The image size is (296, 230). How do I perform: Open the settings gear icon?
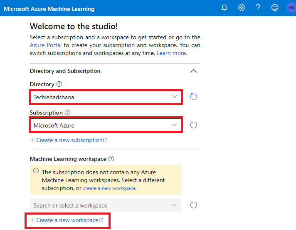(x=242, y=8)
